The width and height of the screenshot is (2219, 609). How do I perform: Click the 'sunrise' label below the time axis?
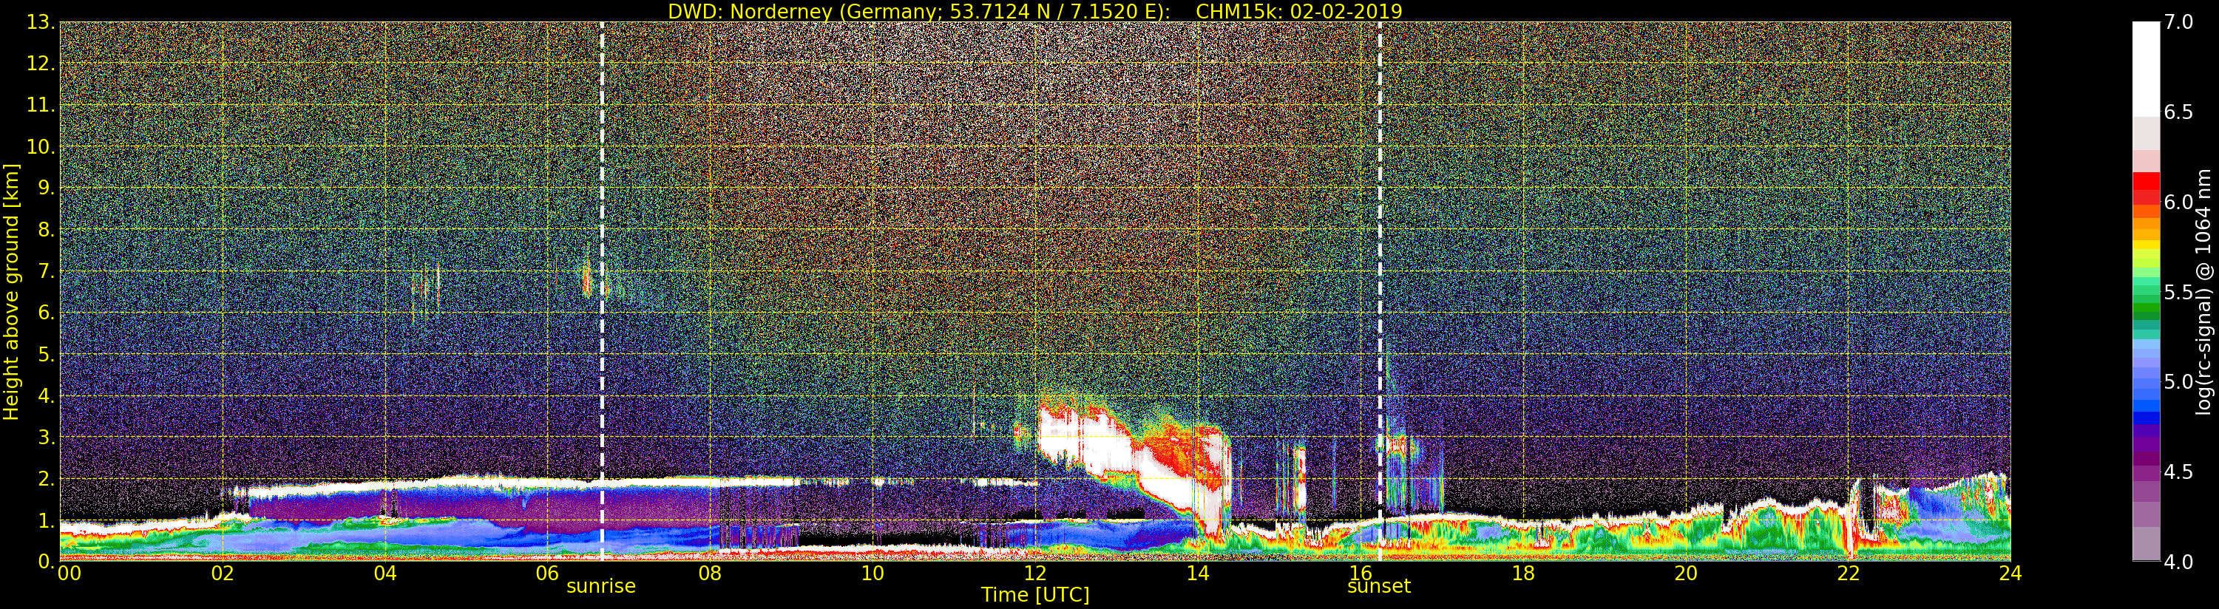[x=600, y=586]
